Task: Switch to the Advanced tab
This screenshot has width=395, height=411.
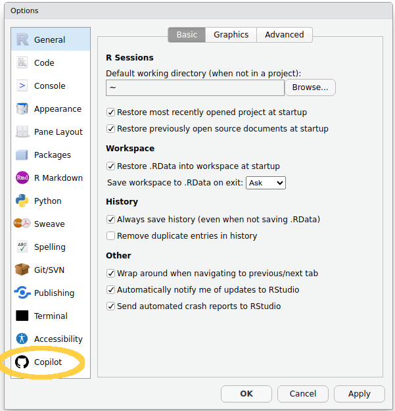Action: pos(285,35)
